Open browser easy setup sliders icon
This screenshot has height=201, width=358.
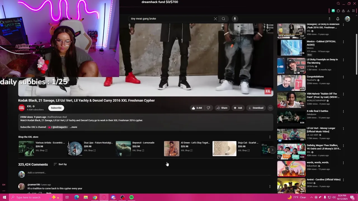pyautogui.click(x=354, y=11)
